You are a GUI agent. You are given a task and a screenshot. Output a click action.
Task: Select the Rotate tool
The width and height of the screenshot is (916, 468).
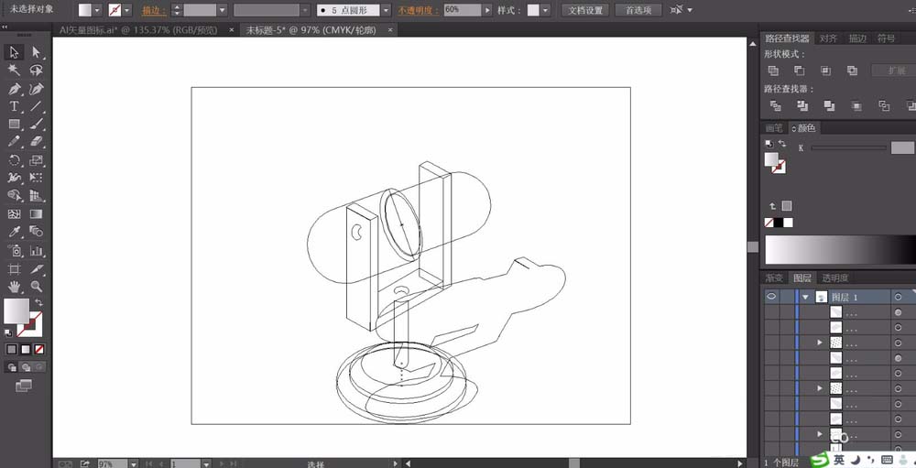coord(14,160)
